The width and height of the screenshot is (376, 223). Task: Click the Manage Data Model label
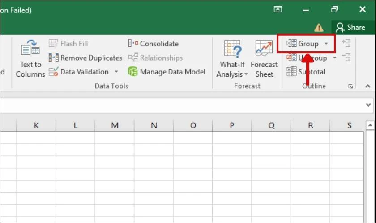click(173, 72)
